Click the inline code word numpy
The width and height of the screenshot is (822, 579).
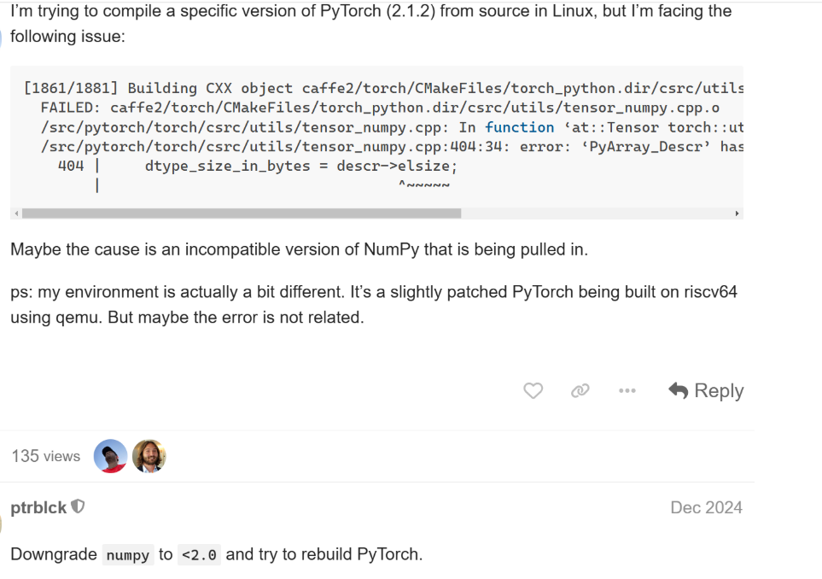pyautogui.click(x=128, y=555)
